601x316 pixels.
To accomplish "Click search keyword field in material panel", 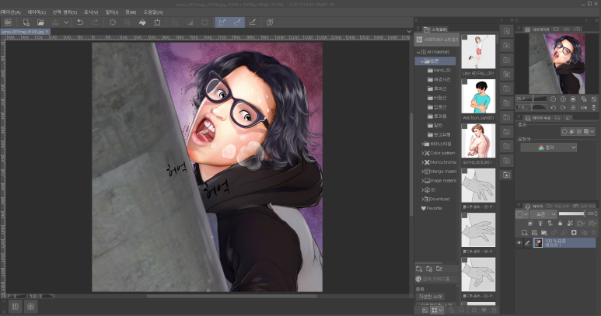I will pos(437,279).
